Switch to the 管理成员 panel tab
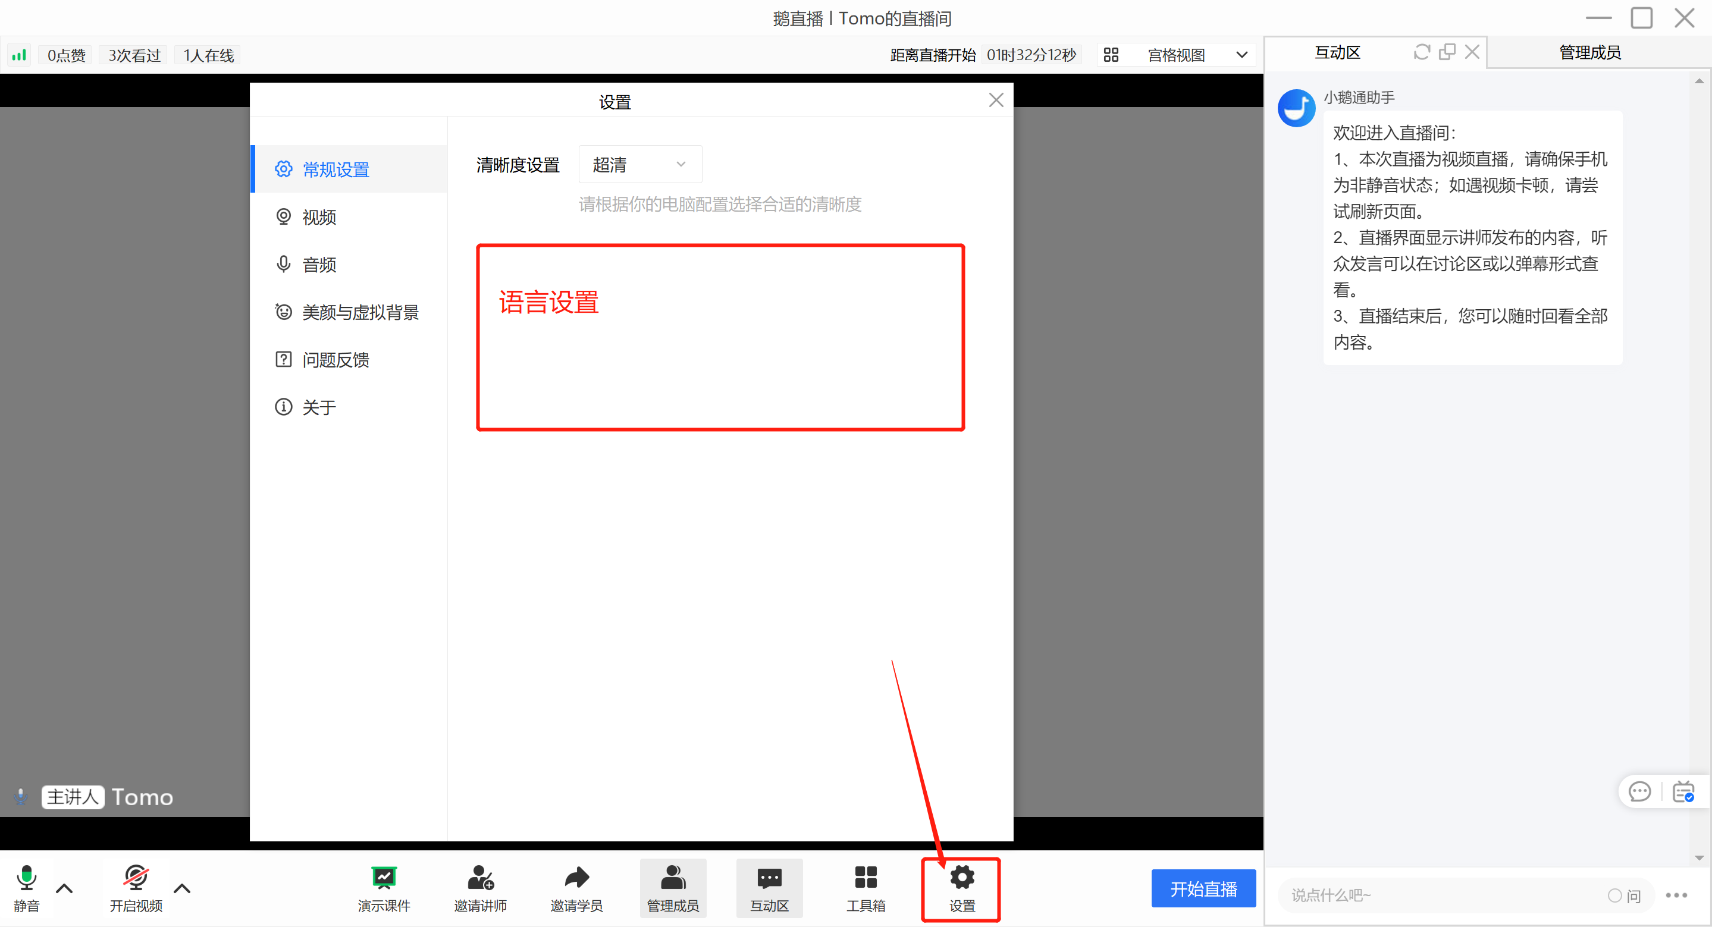Viewport: 1712px width, 927px height. (x=1589, y=52)
